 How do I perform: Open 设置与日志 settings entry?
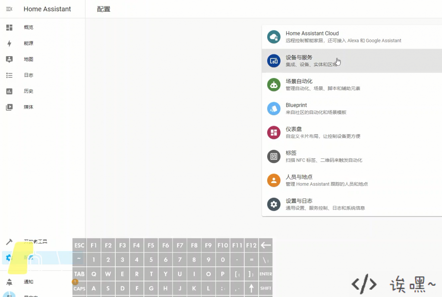[x=352, y=204]
